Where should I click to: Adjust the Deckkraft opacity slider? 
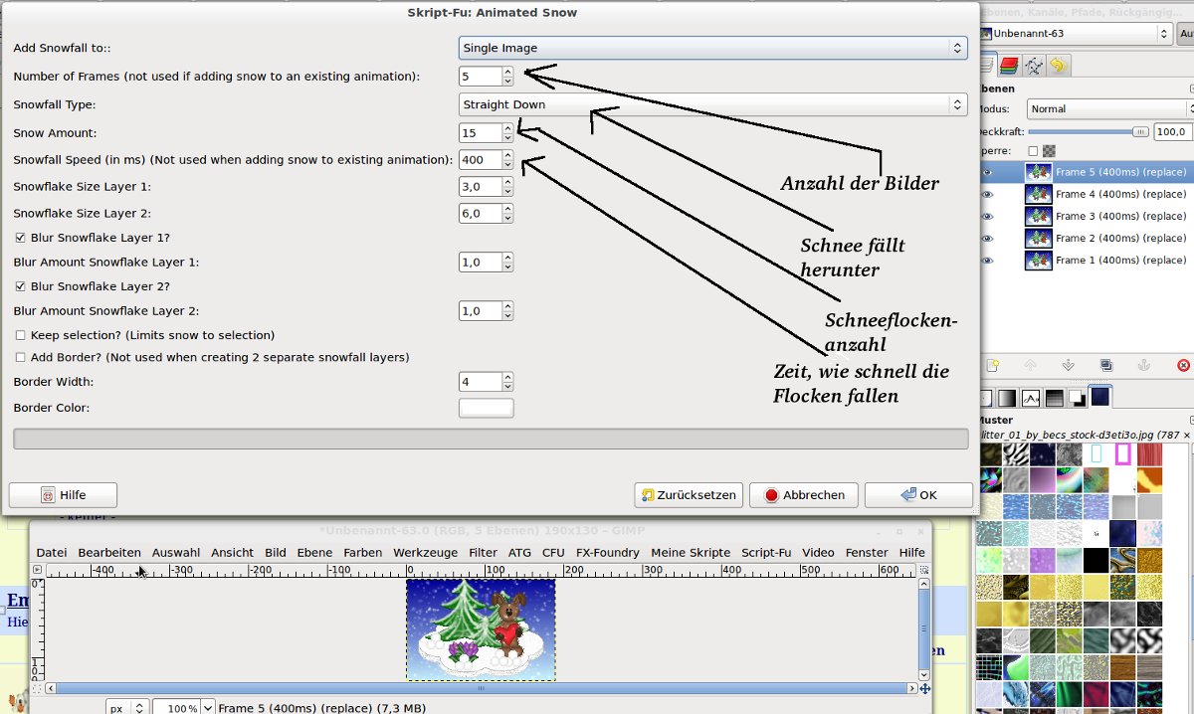(x=1088, y=130)
